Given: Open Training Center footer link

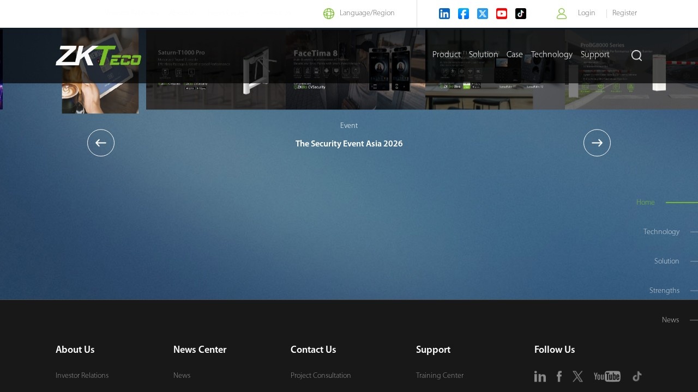Looking at the screenshot, I should click(440, 376).
